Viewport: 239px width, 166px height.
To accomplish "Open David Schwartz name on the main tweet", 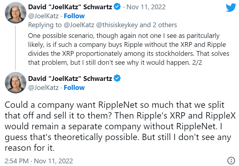I will pyautogui.click(x=70, y=79).
